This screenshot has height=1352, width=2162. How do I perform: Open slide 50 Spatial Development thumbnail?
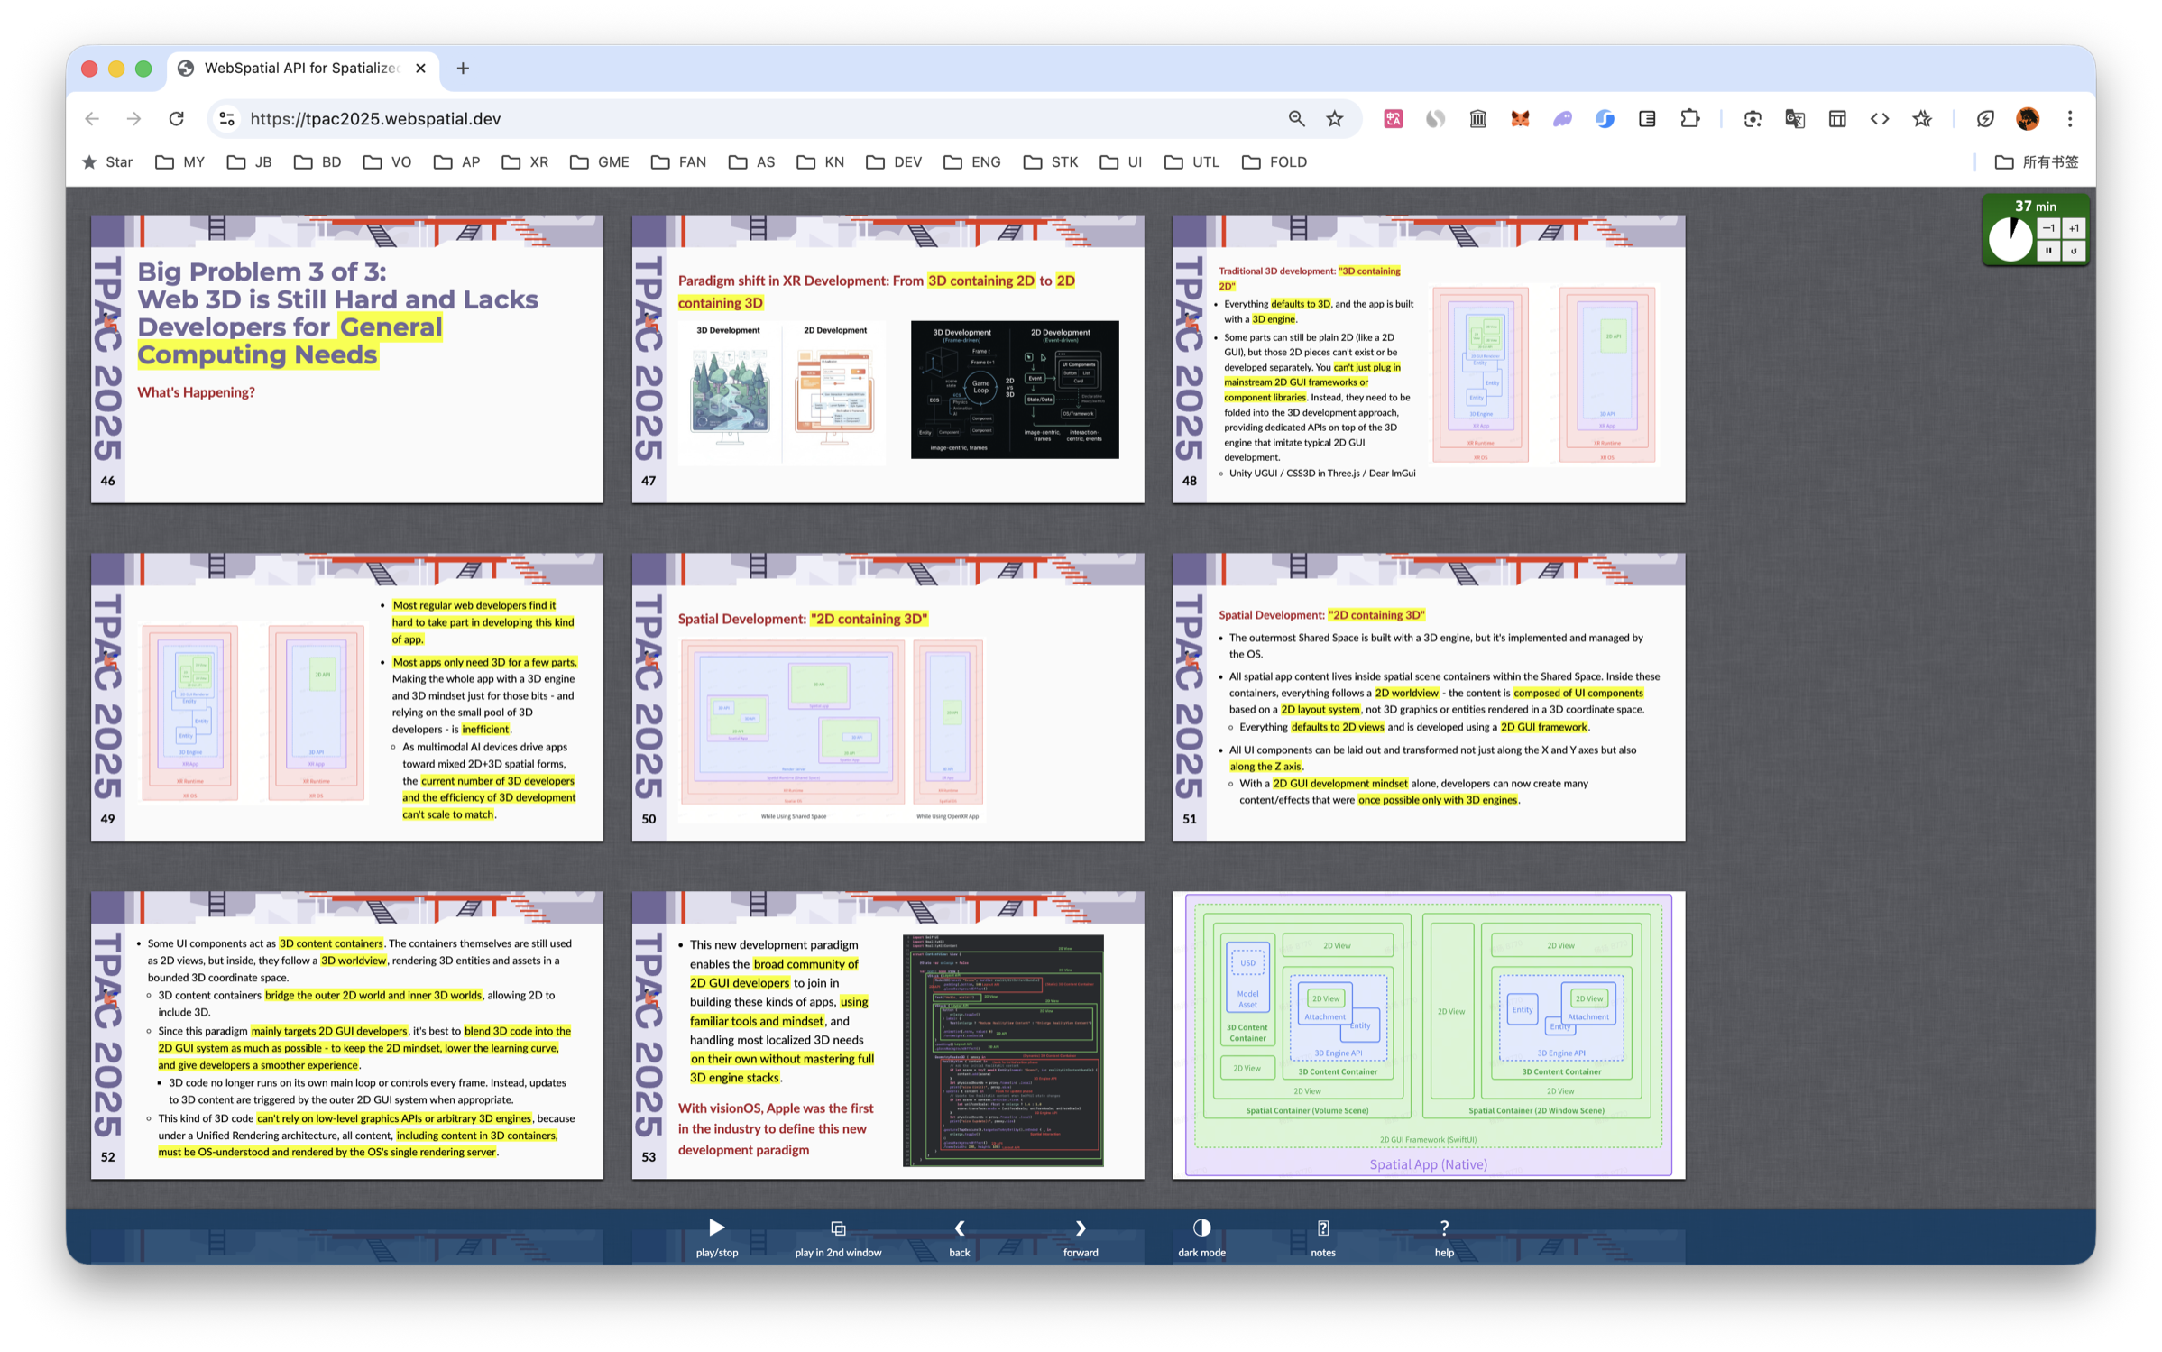pos(888,697)
